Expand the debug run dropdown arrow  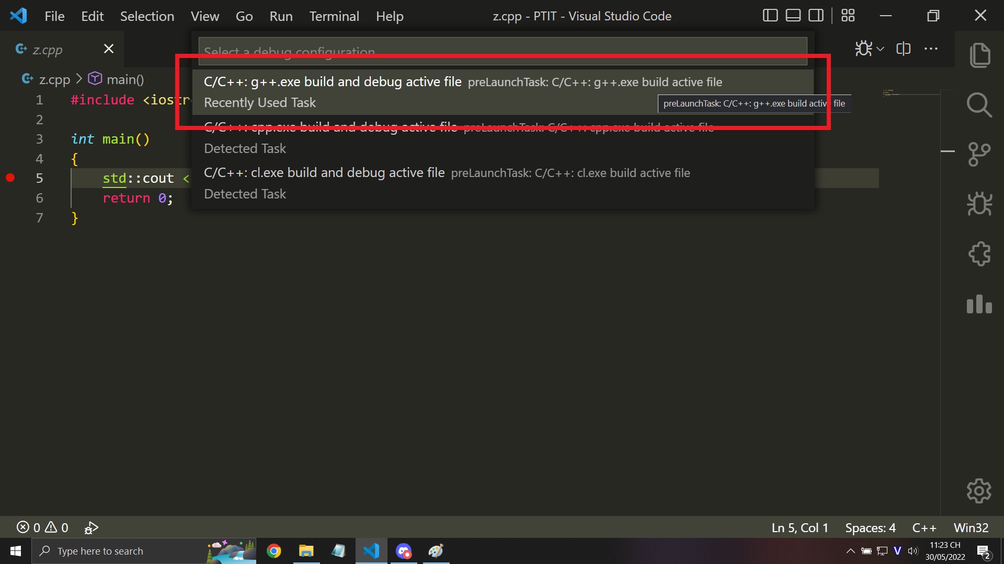click(881, 49)
